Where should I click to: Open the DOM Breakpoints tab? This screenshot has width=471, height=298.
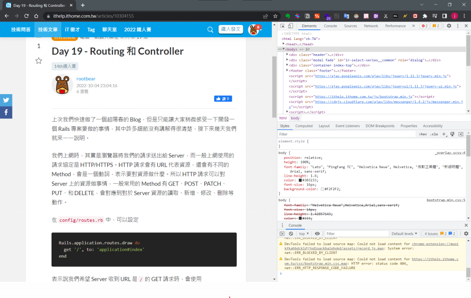379,126
